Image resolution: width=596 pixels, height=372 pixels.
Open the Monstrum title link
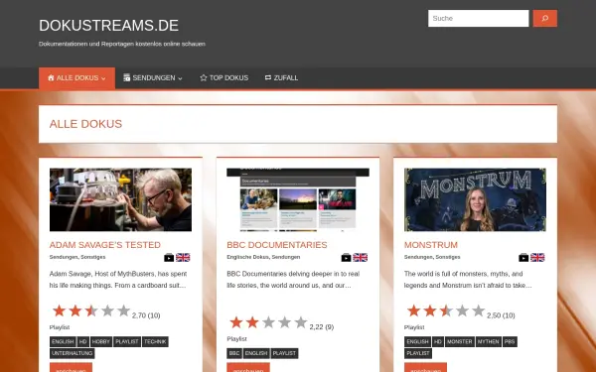pos(431,245)
